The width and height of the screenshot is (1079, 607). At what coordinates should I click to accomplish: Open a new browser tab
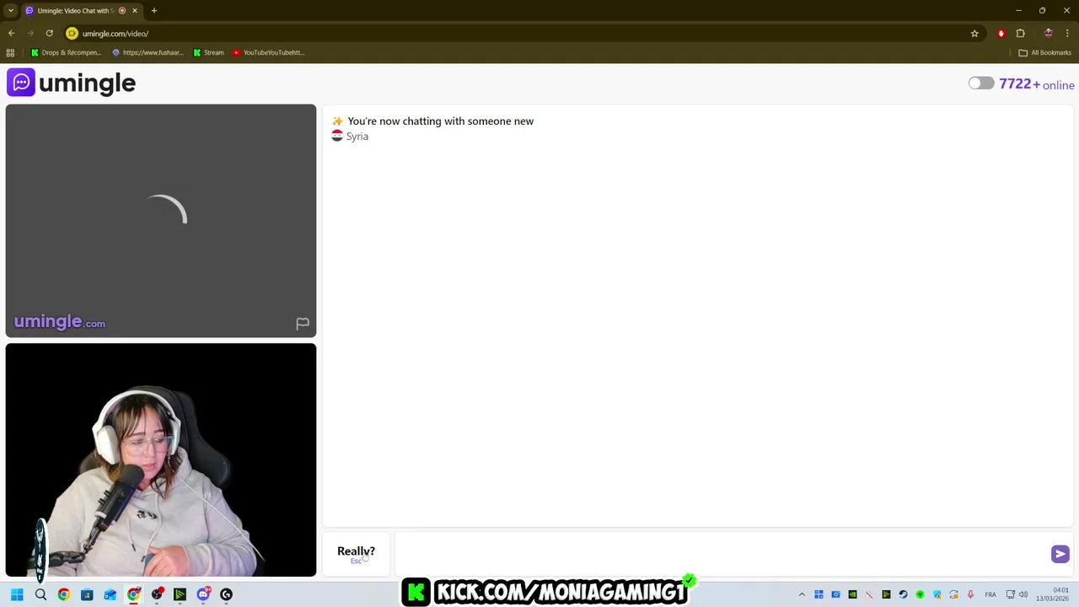pyautogui.click(x=154, y=11)
